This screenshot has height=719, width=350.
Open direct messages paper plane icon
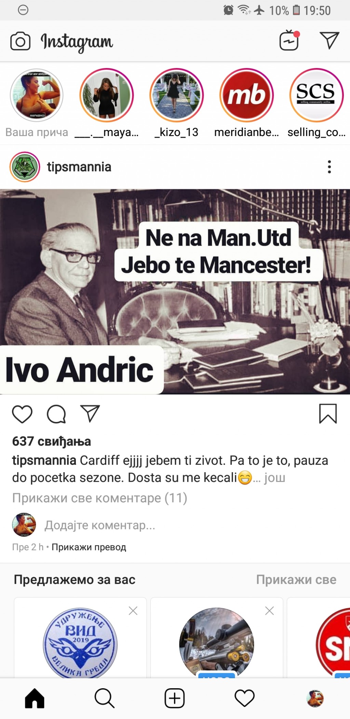[329, 40]
